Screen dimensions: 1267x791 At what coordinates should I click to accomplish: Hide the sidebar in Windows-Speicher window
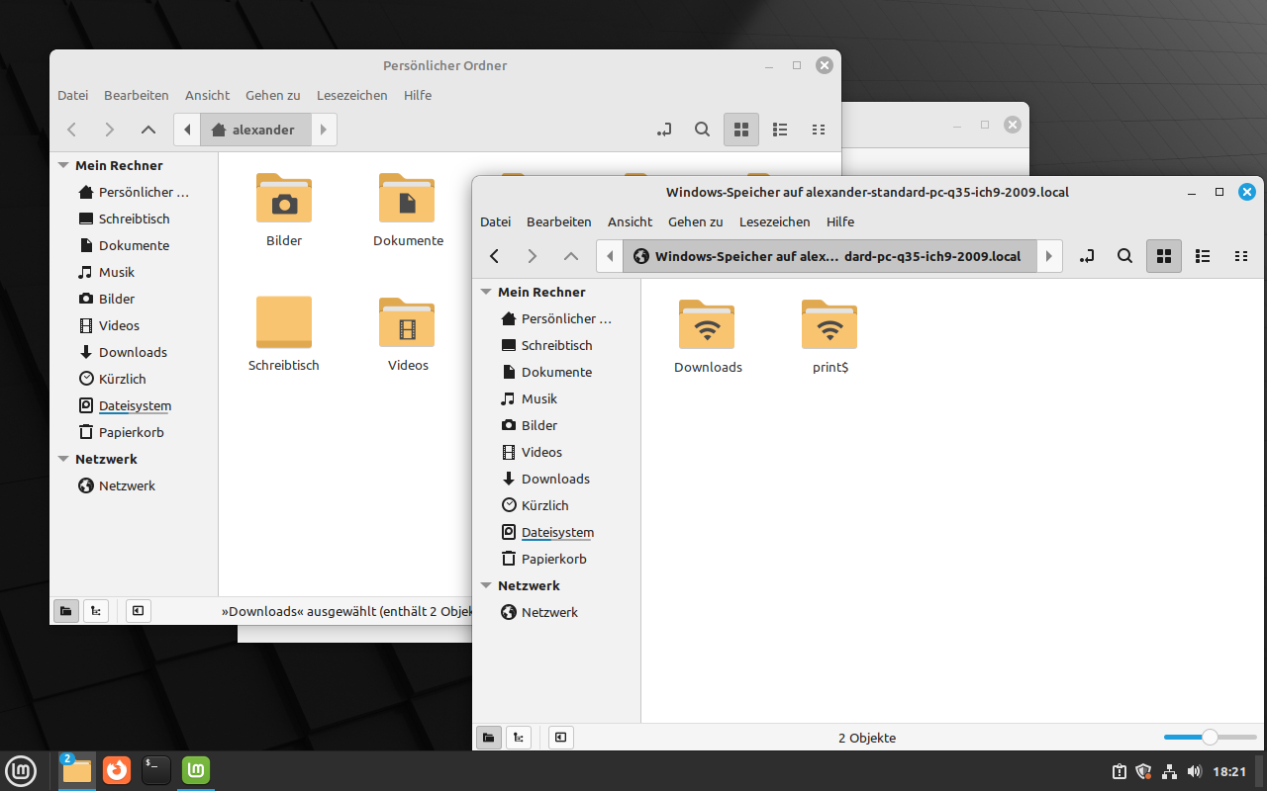561,738
